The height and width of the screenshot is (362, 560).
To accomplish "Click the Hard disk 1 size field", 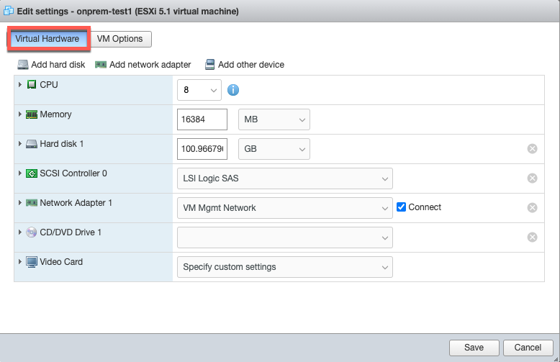I will tap(202, 149).
